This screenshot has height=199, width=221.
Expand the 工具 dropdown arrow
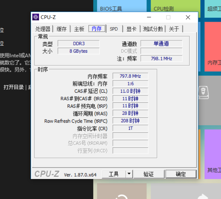click(129, 174)
